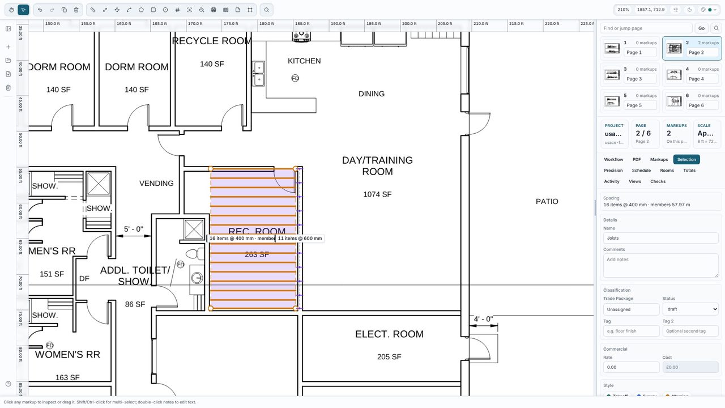Open the theme color palette dropdown
This screenshot has width=725, height=408.
click(x=708, y=10)
